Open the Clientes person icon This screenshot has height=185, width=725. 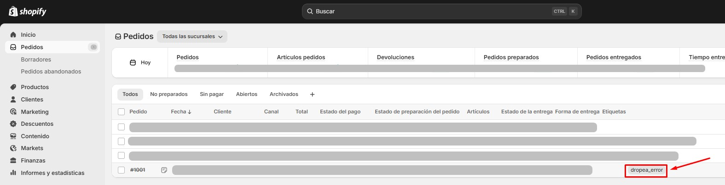point(13,100)
